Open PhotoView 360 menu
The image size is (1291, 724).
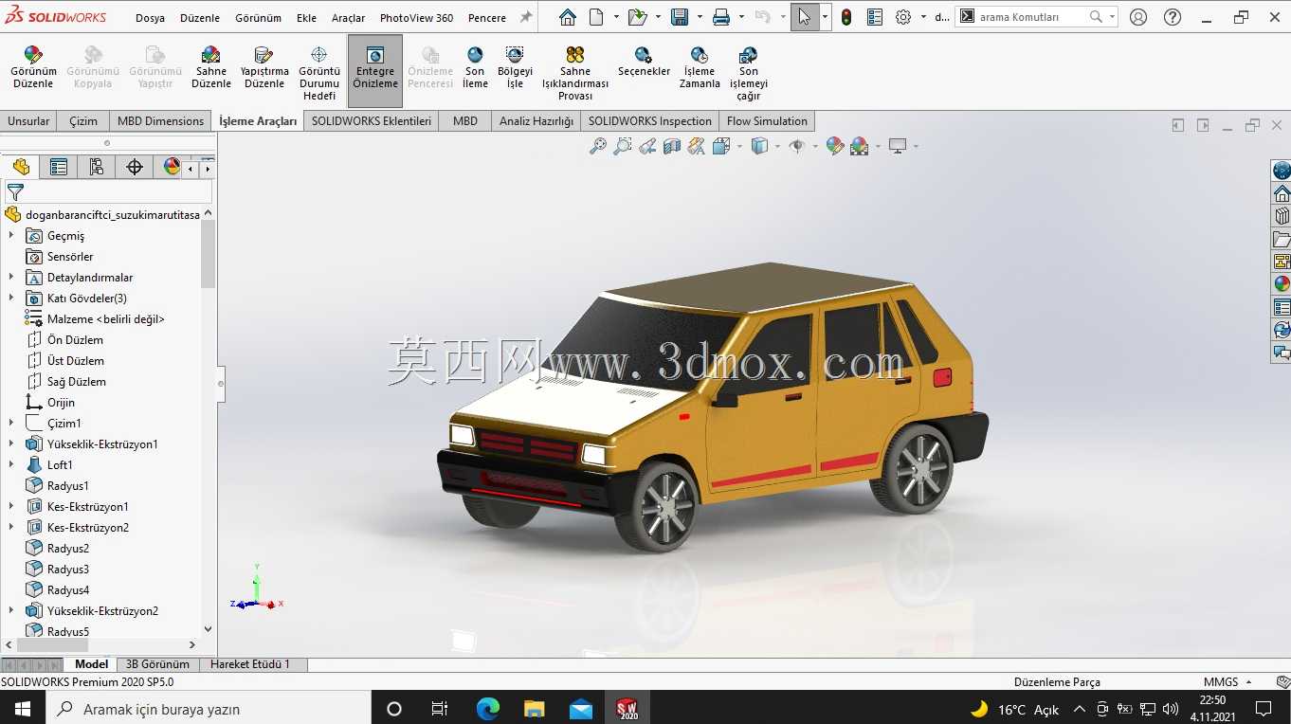416,18
